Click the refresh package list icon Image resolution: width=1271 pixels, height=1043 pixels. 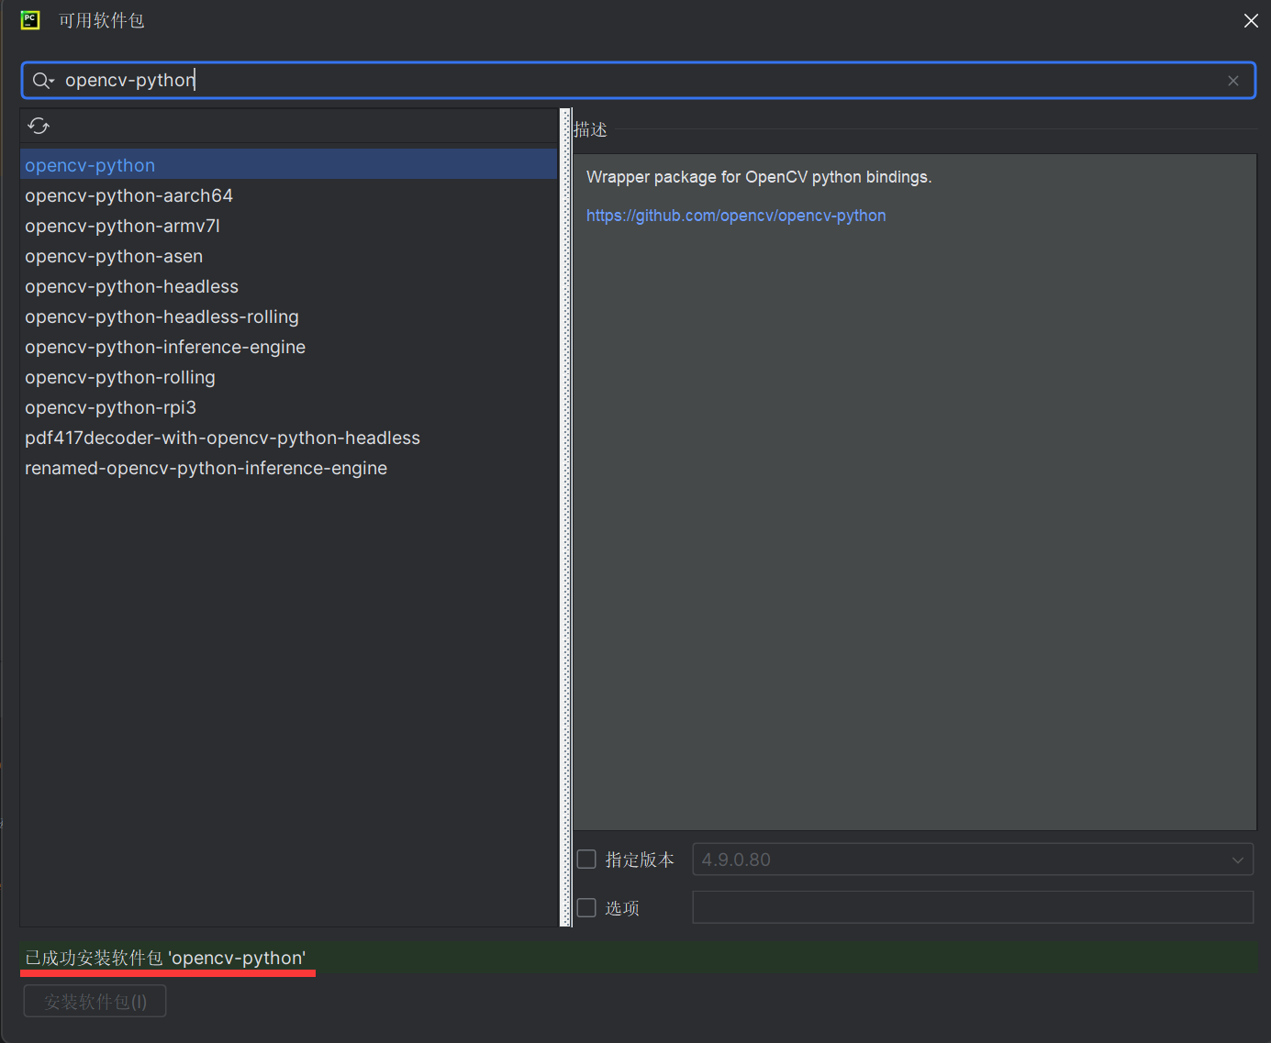pos(39,126)
